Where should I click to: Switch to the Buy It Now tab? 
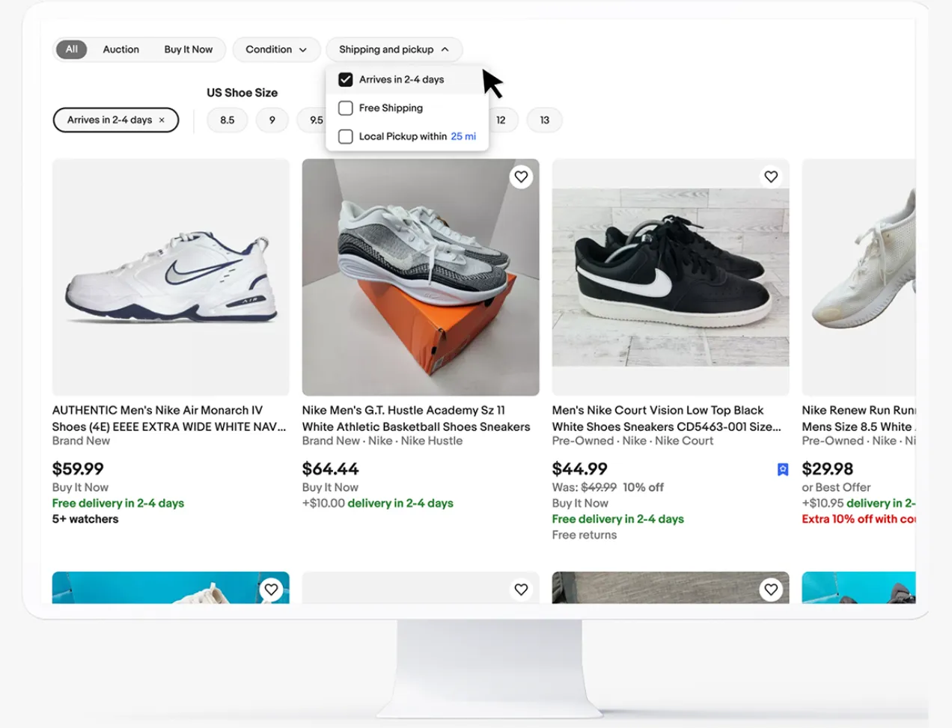[x=189, y=49]
